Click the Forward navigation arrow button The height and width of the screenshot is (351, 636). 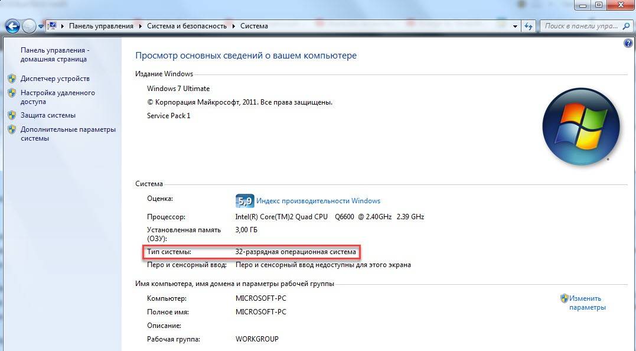[x=29, y=26]
